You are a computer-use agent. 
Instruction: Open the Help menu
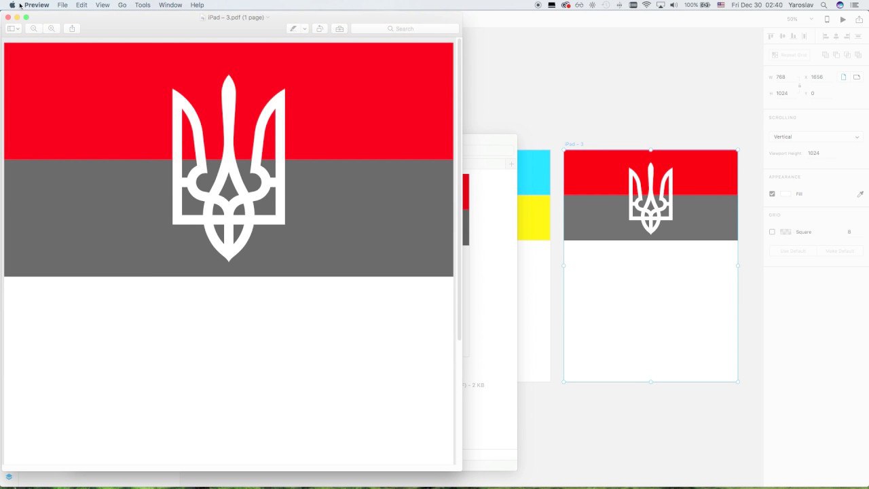pyautogui.click(x=197, y=5)
